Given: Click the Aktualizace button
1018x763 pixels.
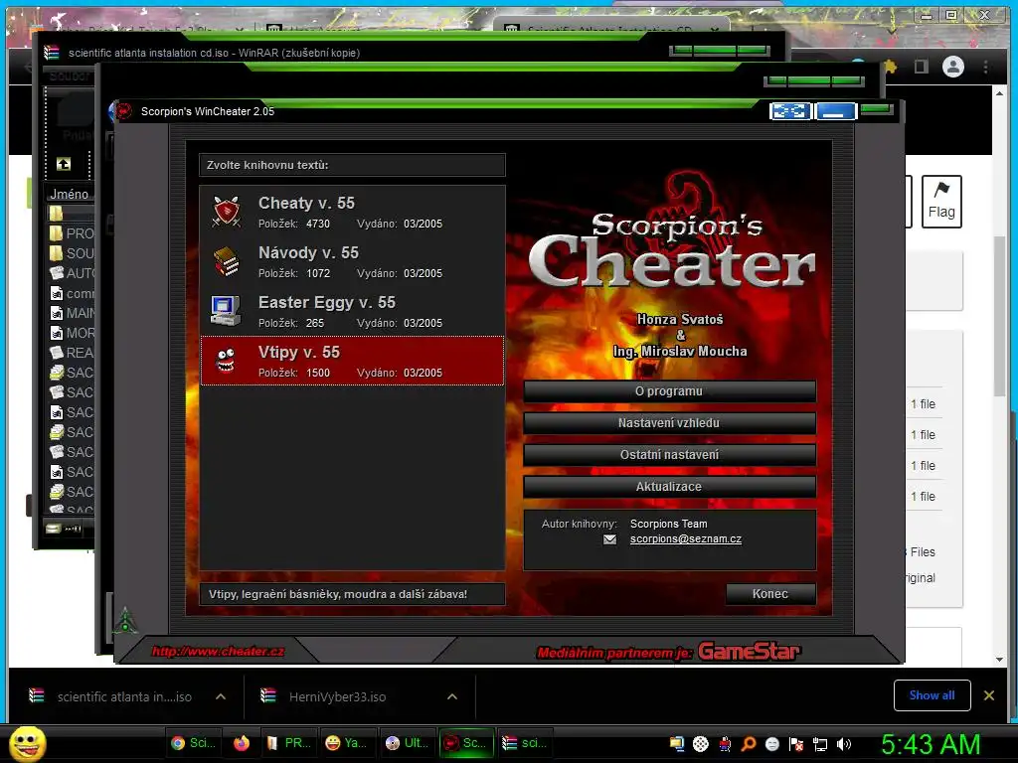Looking at the screenshot, I should (669, 487).
